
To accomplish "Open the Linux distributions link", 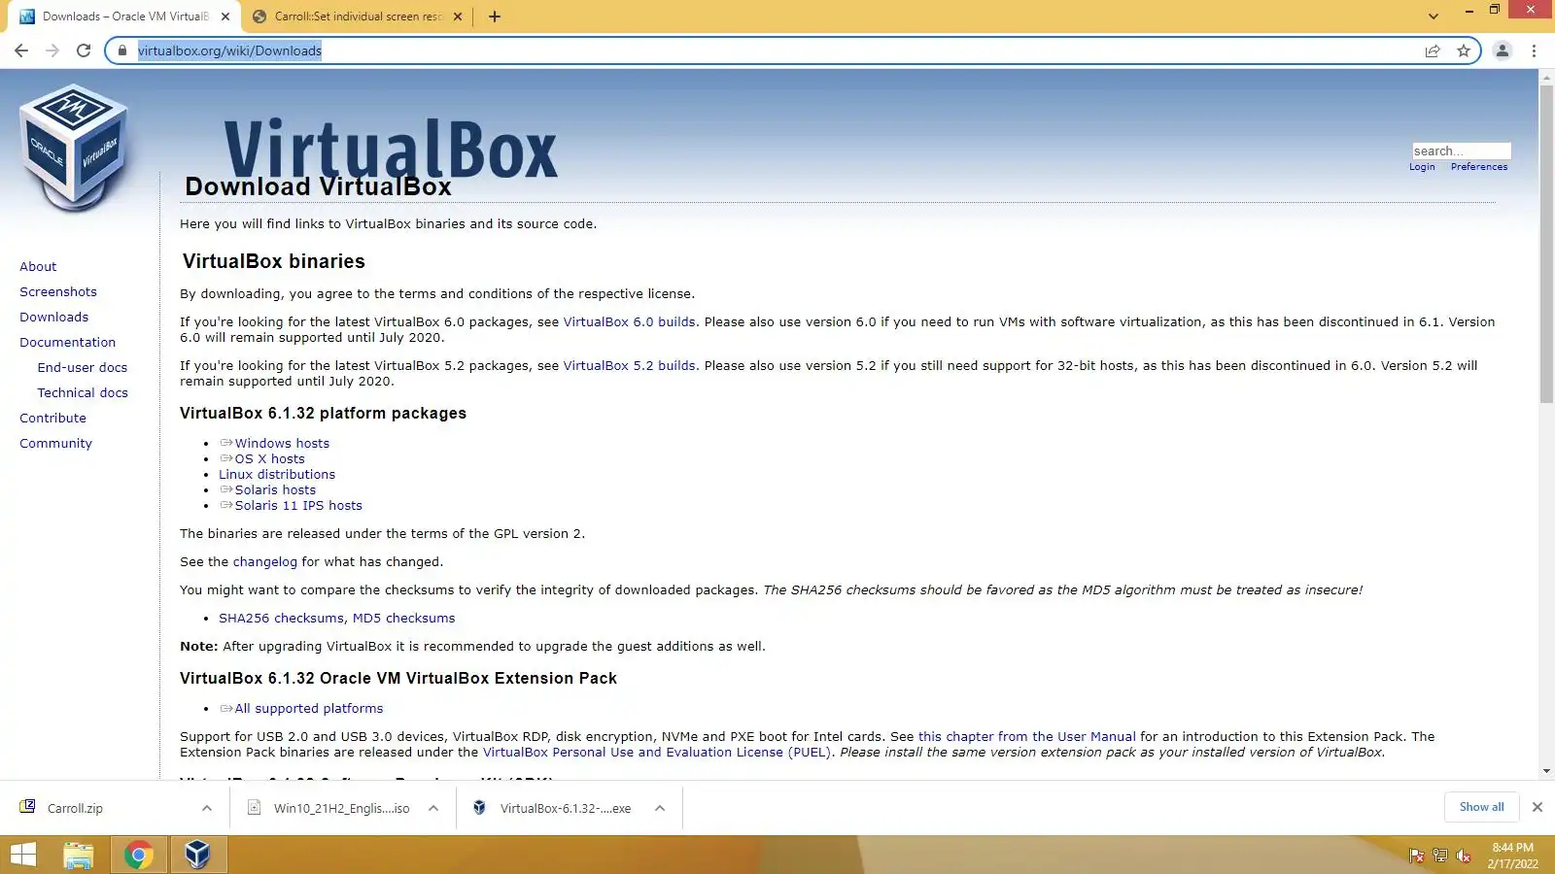I will [x=277, y=474].
